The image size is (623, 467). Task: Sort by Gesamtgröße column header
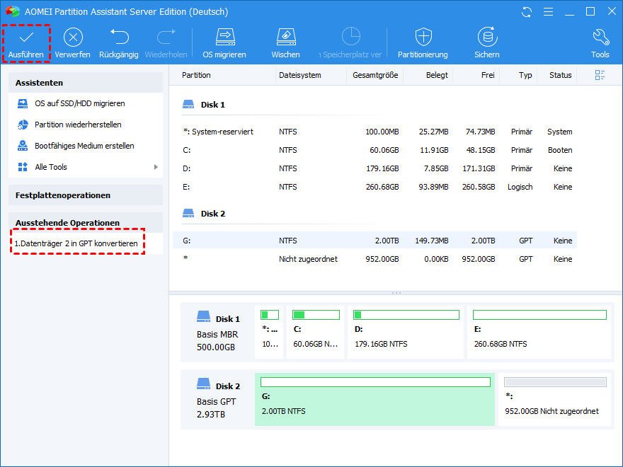(375, 75)
